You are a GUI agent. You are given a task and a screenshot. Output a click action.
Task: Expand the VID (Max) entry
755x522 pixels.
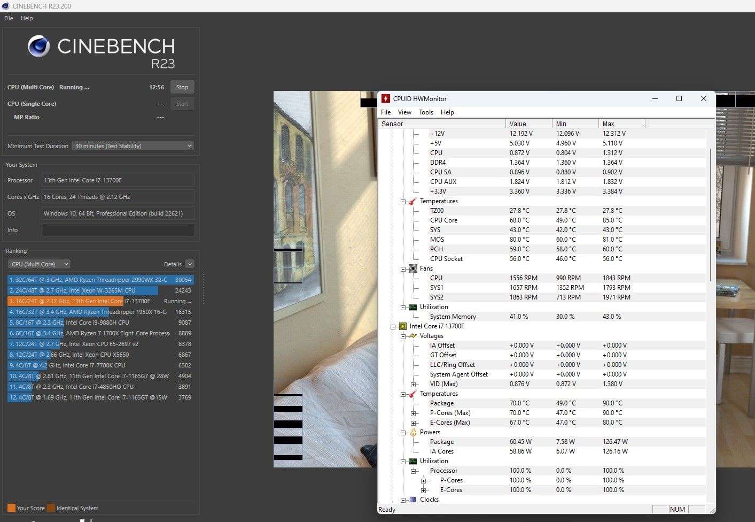[413, 385]
